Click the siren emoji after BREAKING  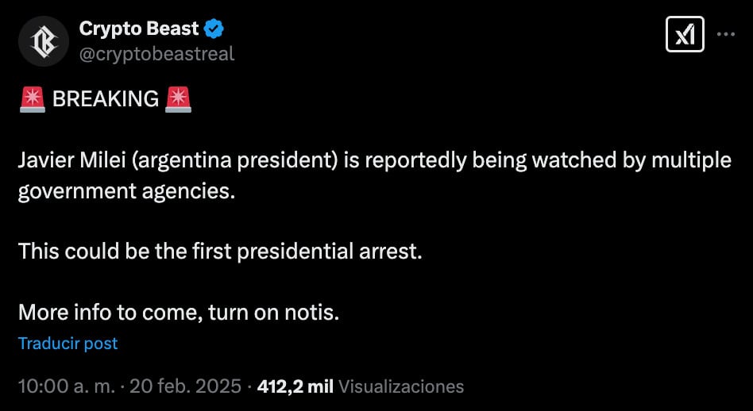178,99
